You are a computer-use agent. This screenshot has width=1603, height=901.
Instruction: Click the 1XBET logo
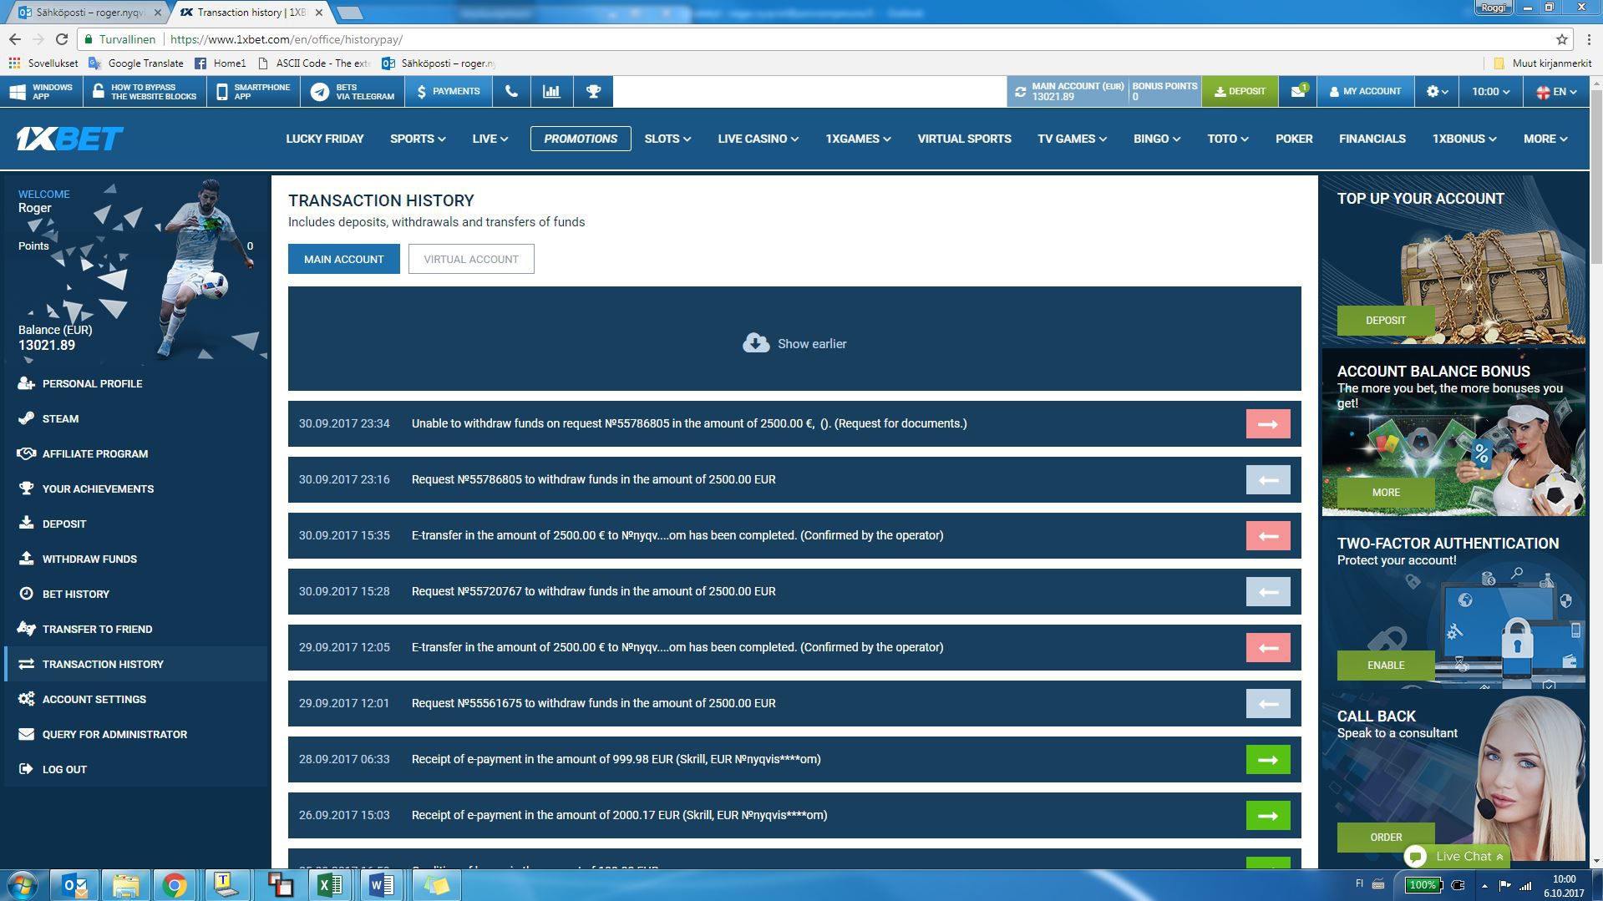click(x=70, y=139)
